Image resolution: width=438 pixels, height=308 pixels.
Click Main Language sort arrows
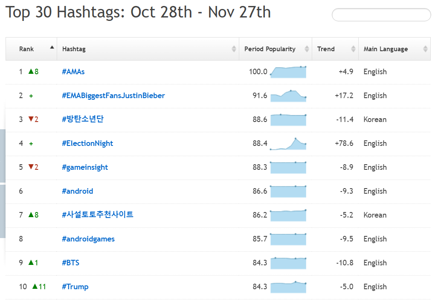tap(425, 49)
